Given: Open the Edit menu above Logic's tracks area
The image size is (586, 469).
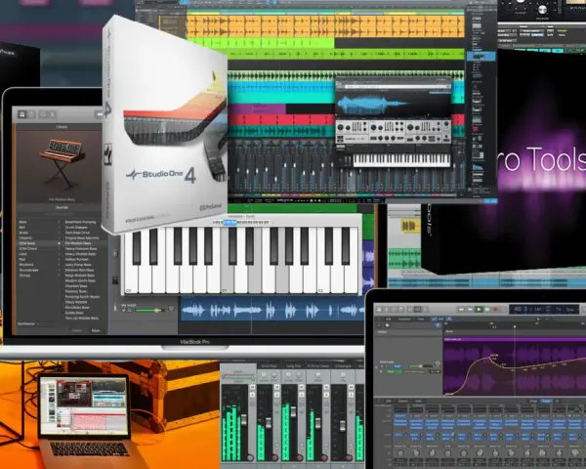Looking at the screenshot, I should point(389,320).
